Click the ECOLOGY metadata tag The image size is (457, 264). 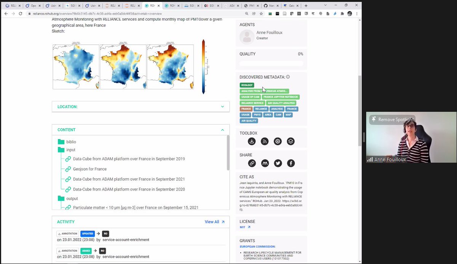[247, 85]
